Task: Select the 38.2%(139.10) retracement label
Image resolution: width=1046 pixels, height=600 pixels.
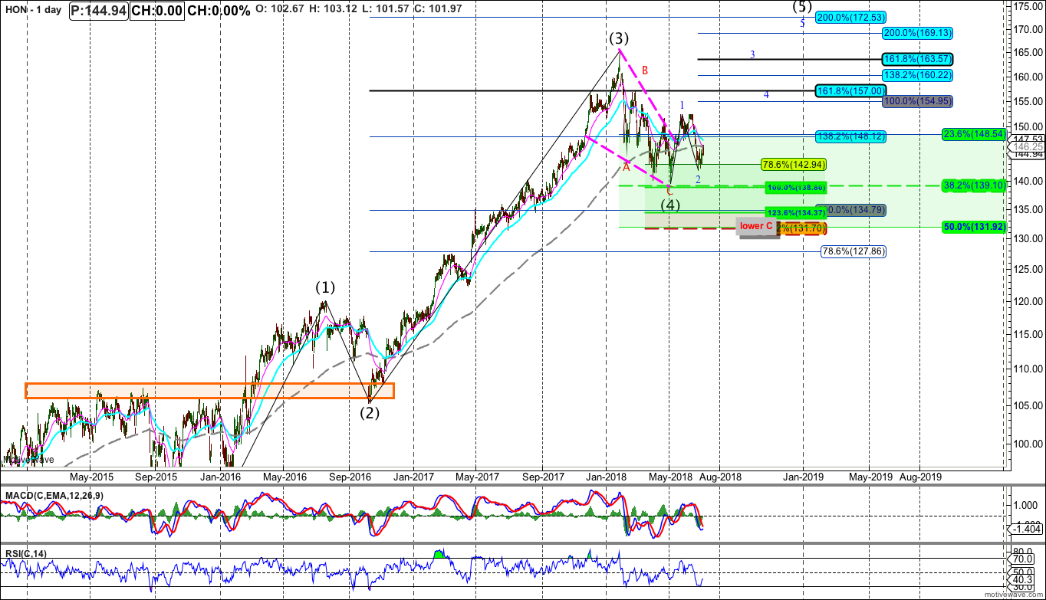Action: click(974, 185)
